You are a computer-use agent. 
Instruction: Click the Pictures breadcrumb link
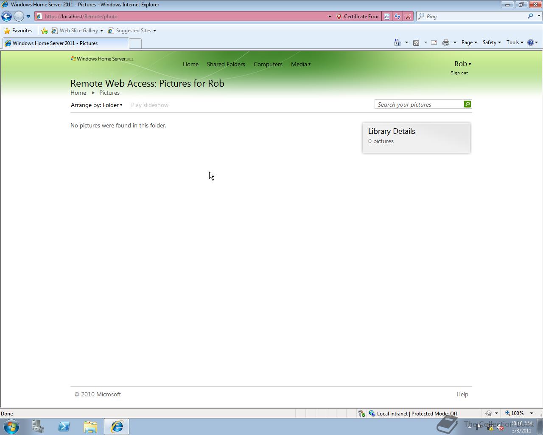coord(109,93)
